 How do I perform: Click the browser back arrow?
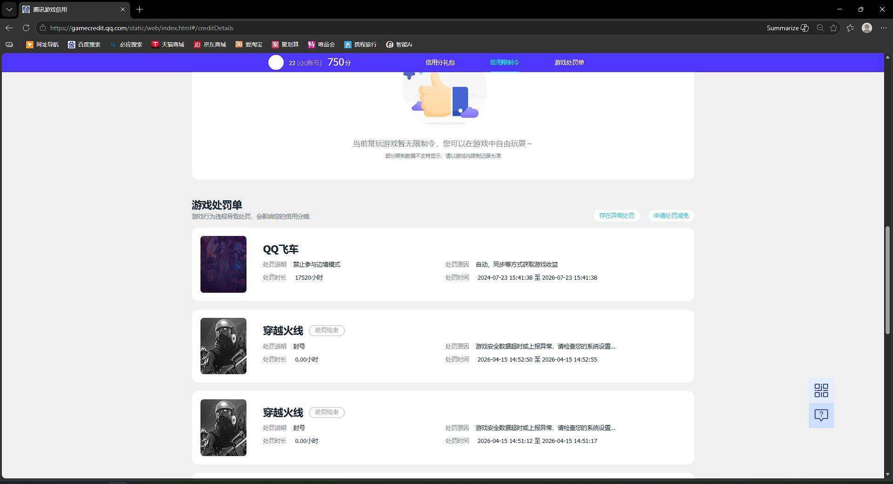(9, 28)
